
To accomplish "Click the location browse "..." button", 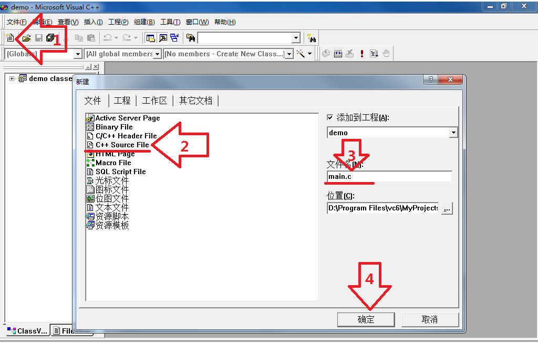I will click(447, 208).
